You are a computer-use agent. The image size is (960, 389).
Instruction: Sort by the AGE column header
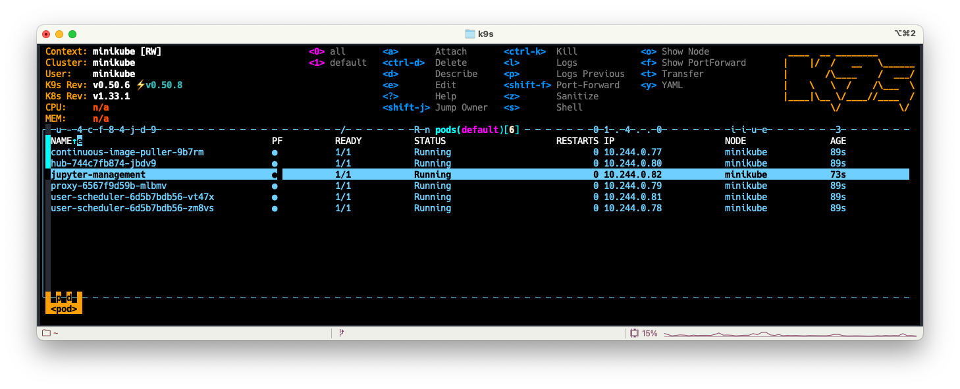[x=838, y=141]
